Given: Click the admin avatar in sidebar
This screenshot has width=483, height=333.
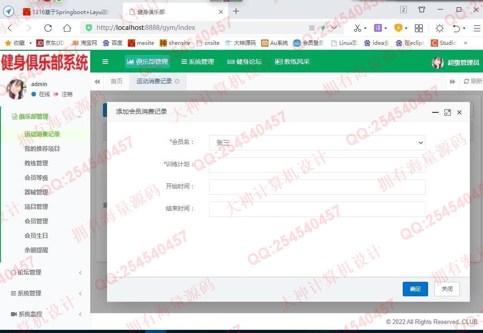Looking at the screenshot, I should click(x=17, y=89).
